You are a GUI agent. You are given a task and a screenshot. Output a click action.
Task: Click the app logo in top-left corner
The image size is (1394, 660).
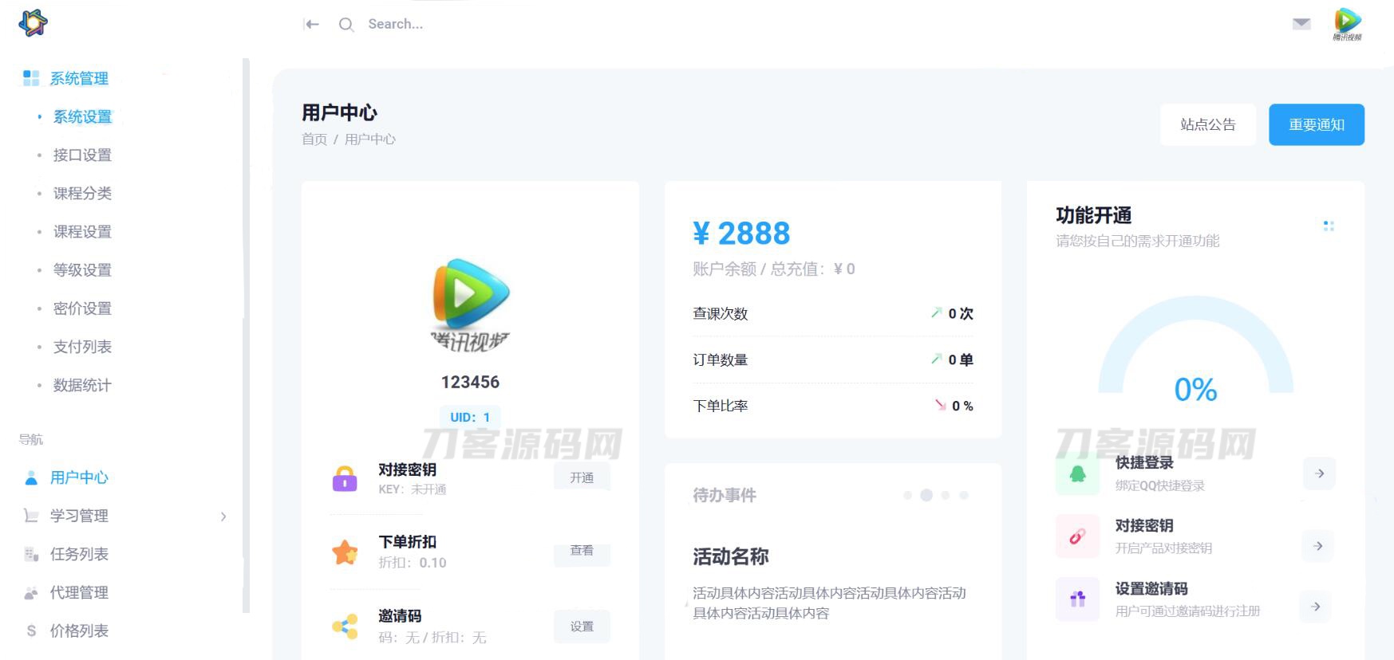click(33, 22)
